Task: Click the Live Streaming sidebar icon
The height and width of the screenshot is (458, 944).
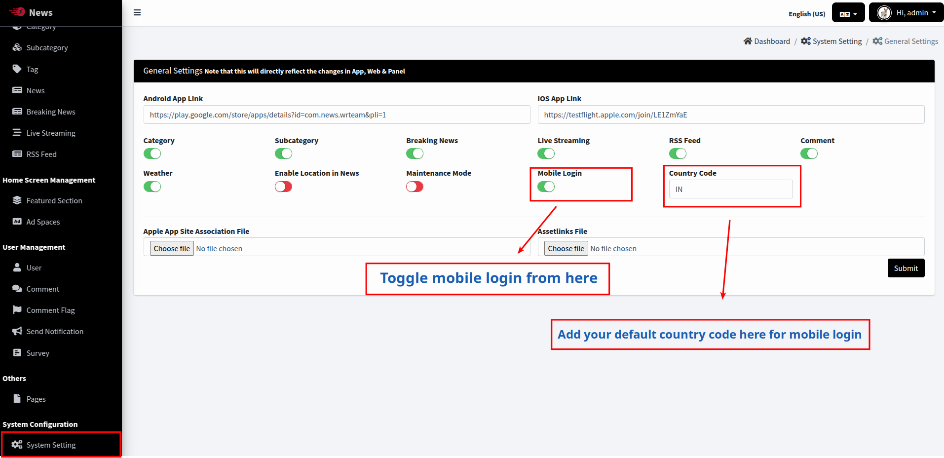Action: point(17,133)
